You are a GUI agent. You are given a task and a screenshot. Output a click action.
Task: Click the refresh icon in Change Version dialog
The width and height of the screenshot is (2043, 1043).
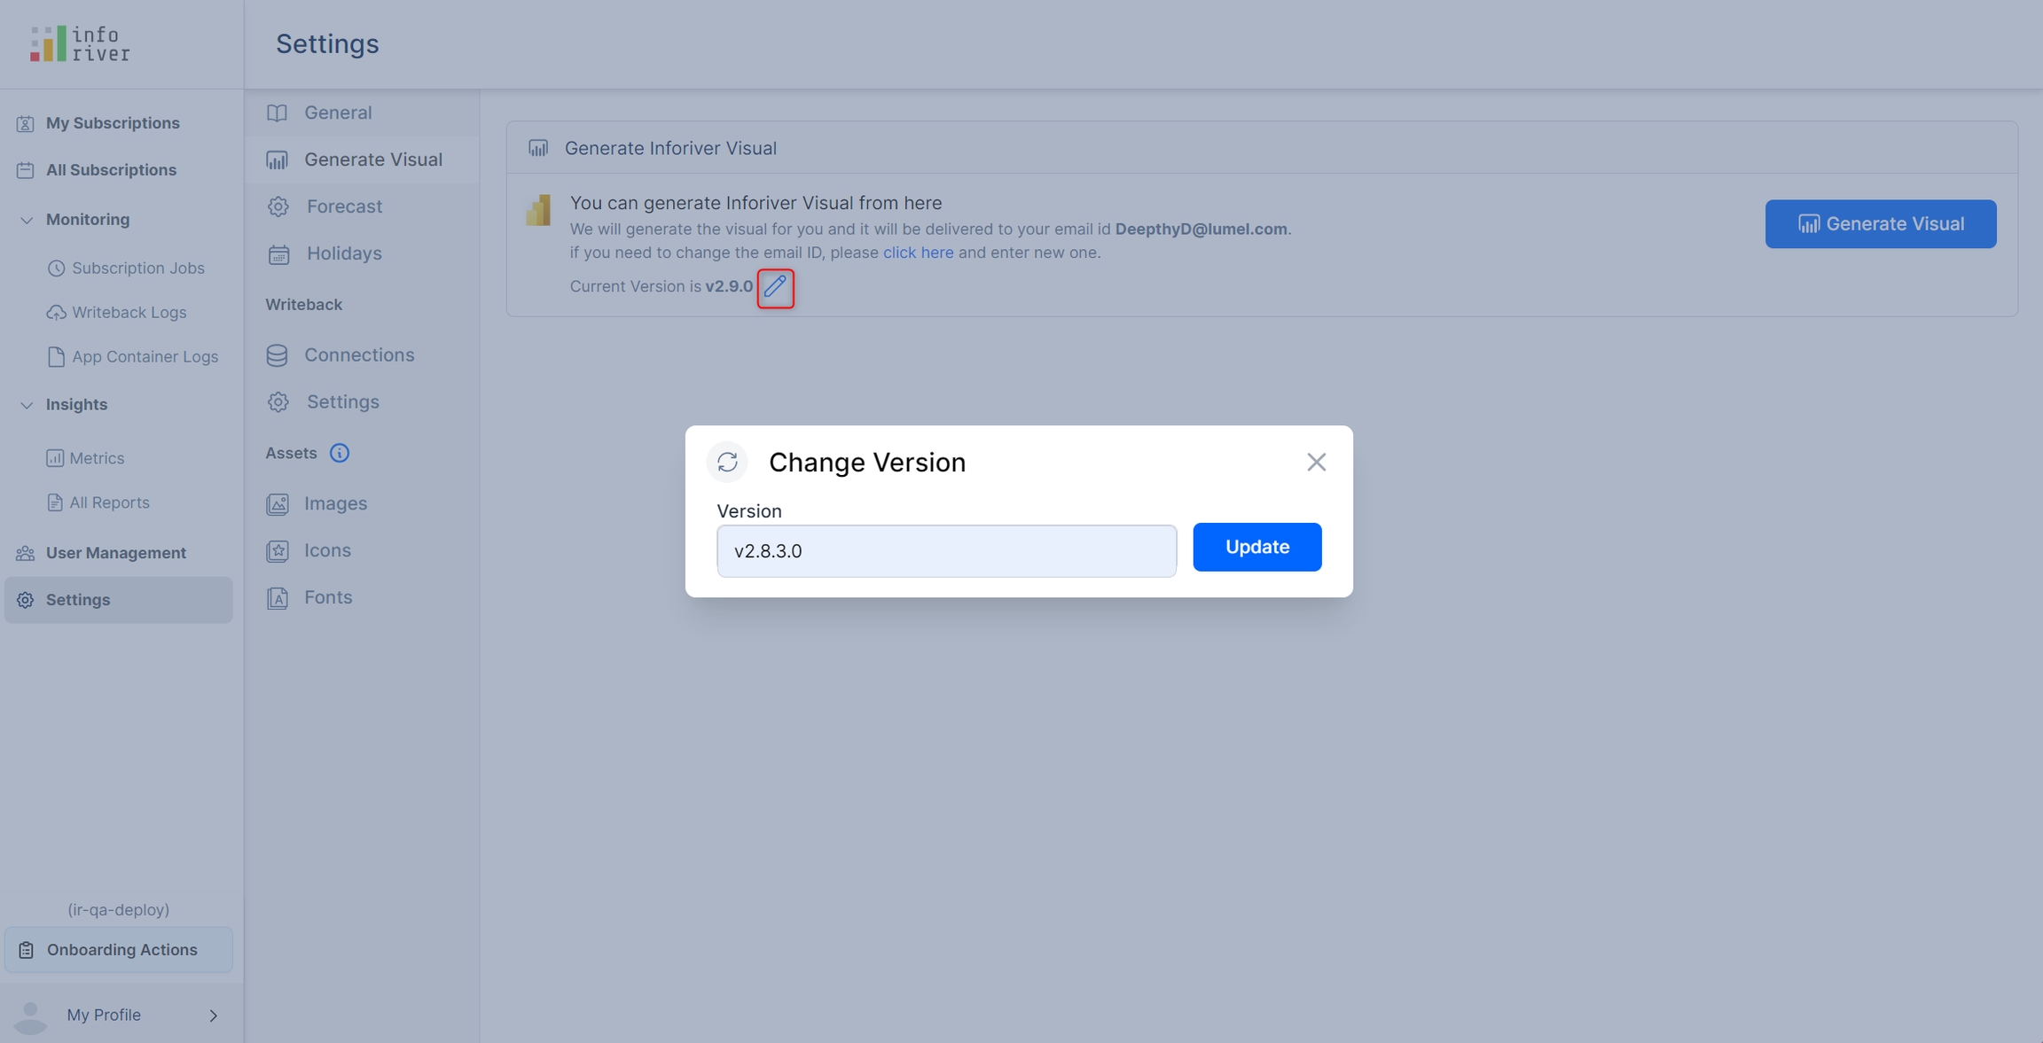(x=727, y=462)
